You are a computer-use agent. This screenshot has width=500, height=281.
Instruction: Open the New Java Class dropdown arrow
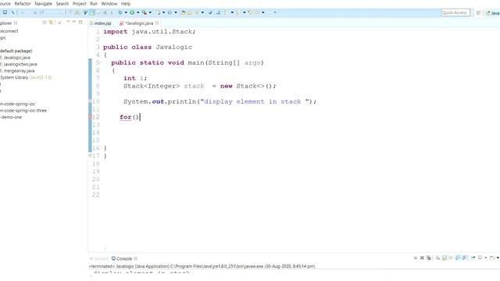tap(176, 12)
